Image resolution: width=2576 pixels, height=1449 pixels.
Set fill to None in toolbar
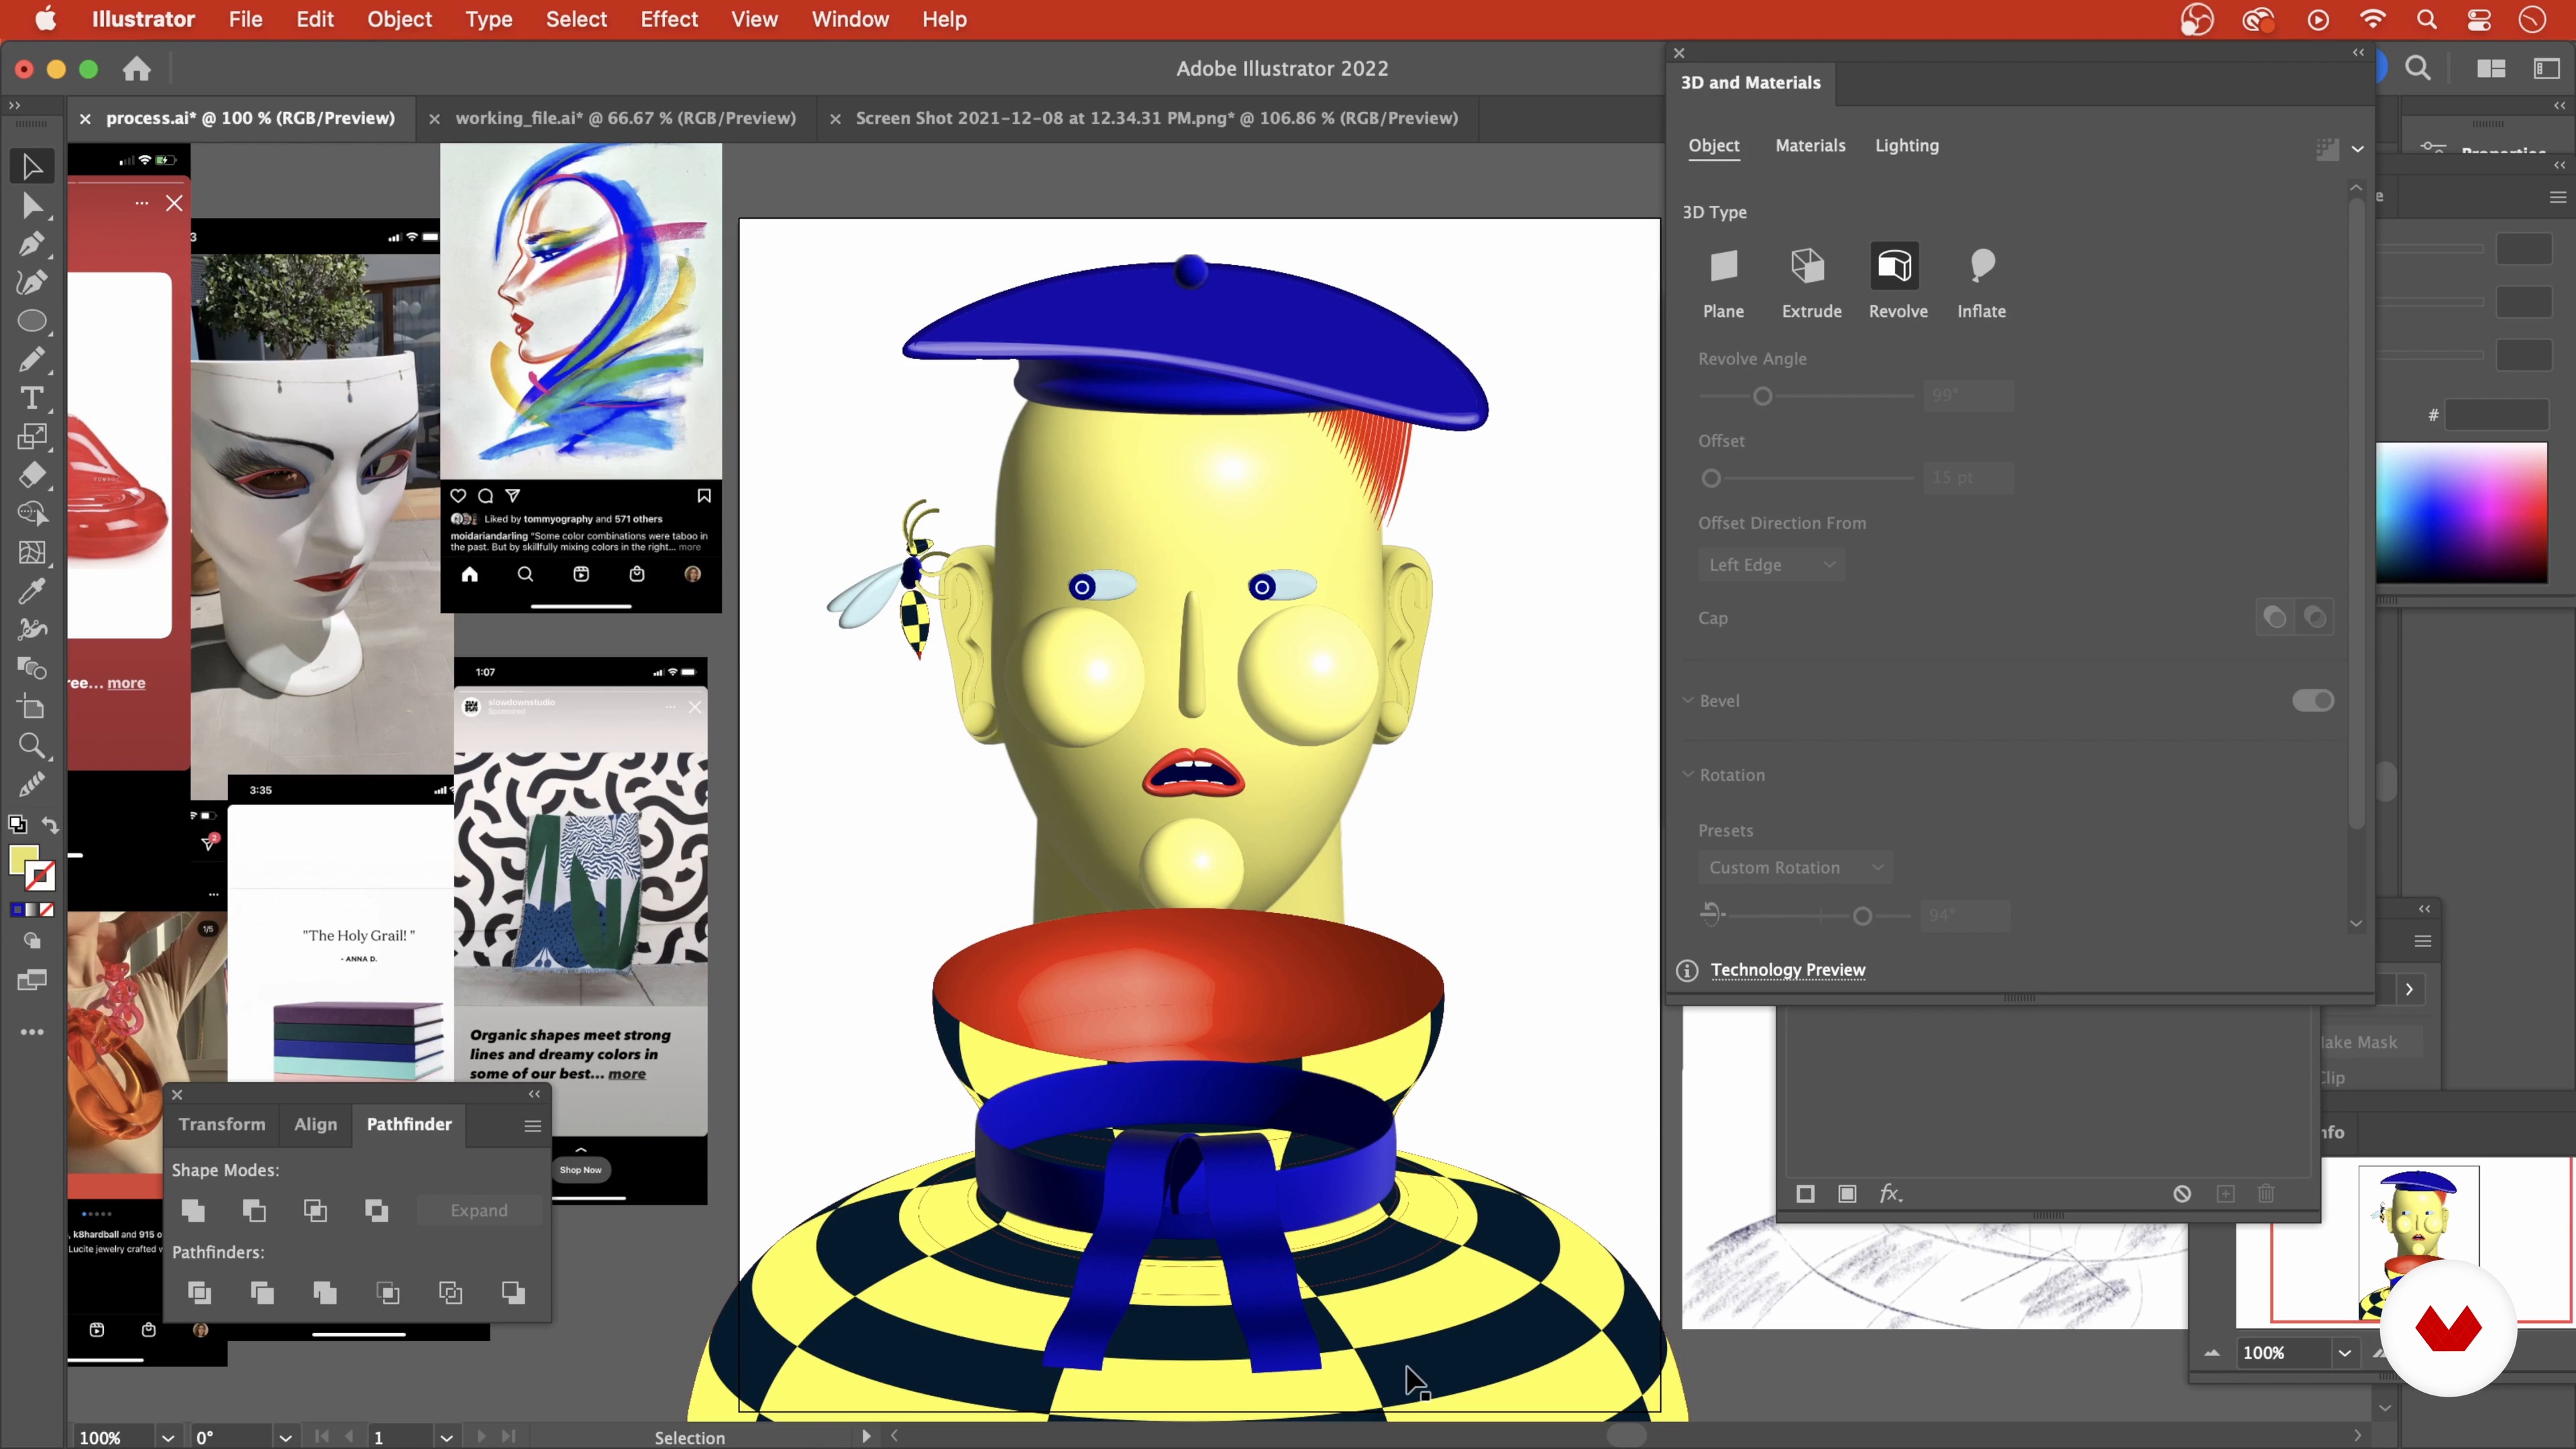tap(46, 910)
